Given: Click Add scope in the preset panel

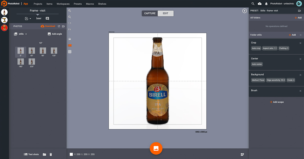Looking at the screenshot, I should pyautogui.click(x=276, y=102).
